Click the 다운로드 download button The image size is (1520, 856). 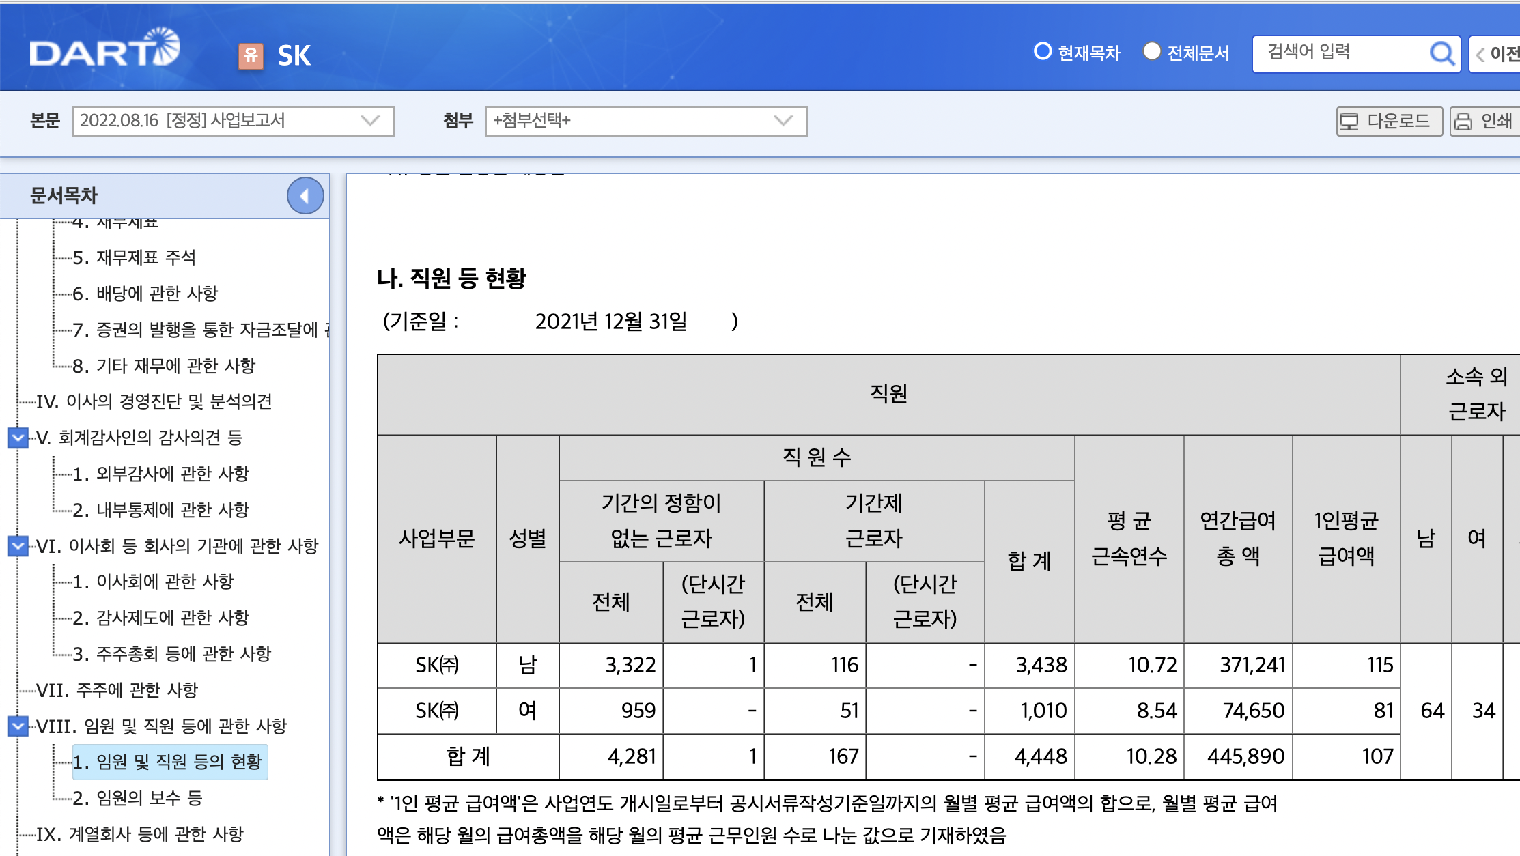(1388, 121)
